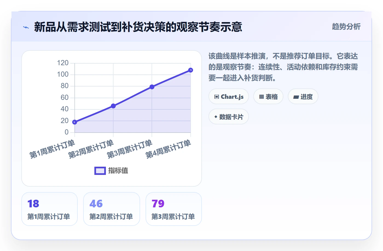Click the y-axis value 60
The height and width of the screenshot is (251, 383).
tap(65, 98)
